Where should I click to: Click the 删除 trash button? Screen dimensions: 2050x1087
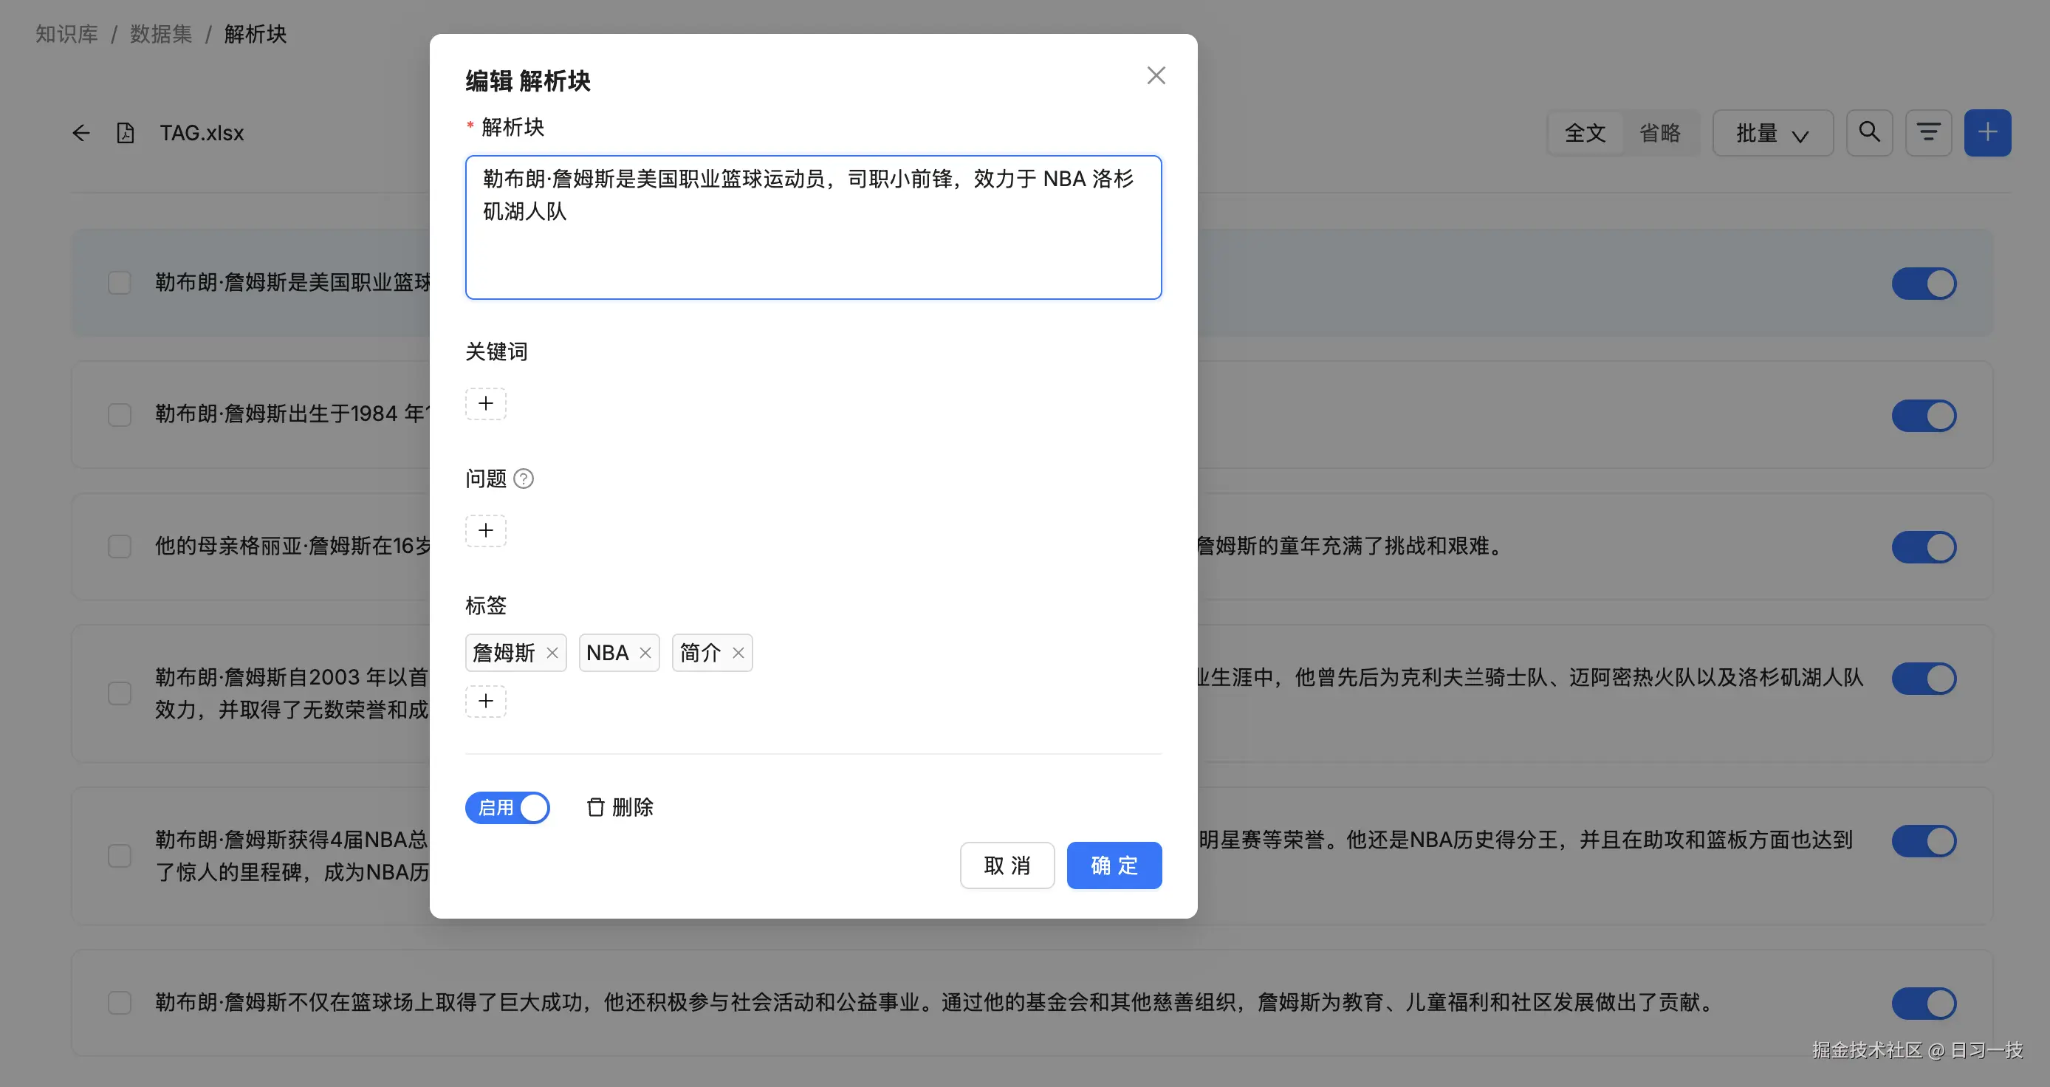click(620, 807)
